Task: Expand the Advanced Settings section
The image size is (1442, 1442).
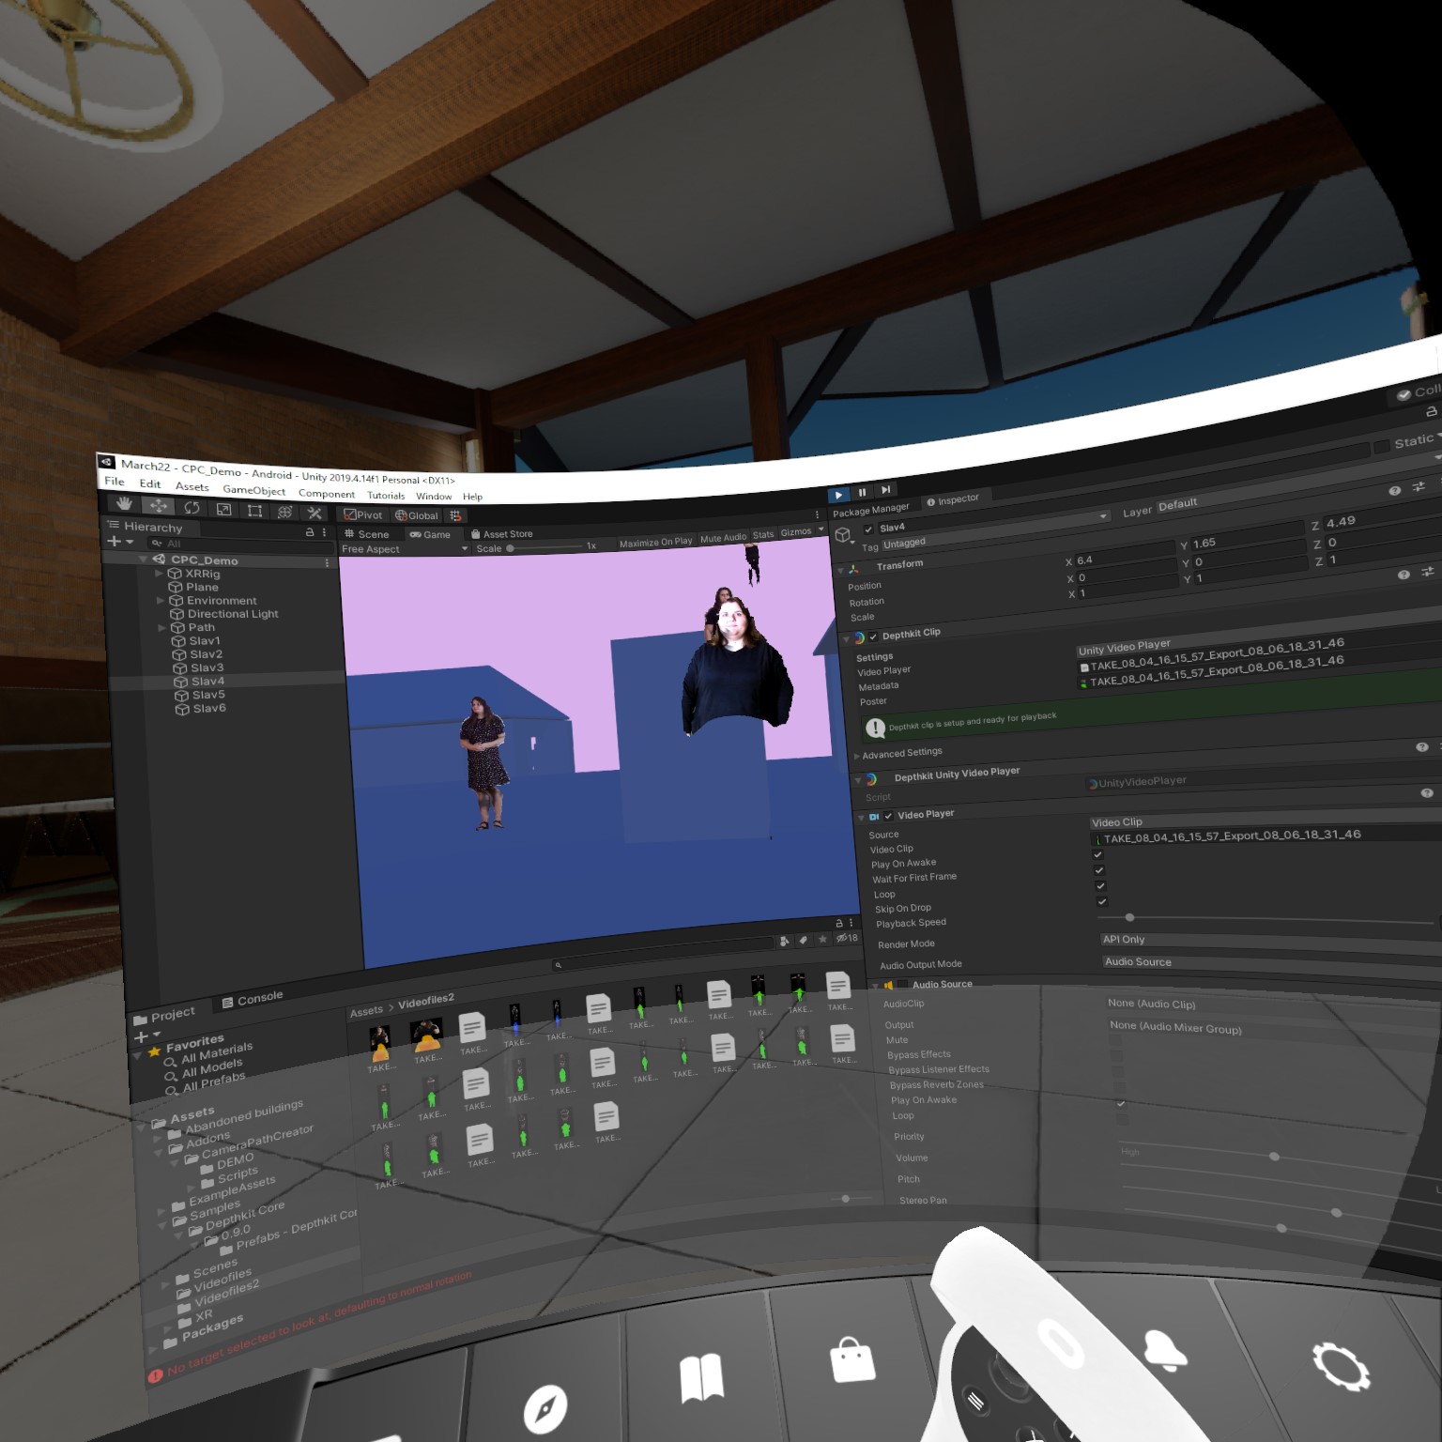Action: pos(857,755)
